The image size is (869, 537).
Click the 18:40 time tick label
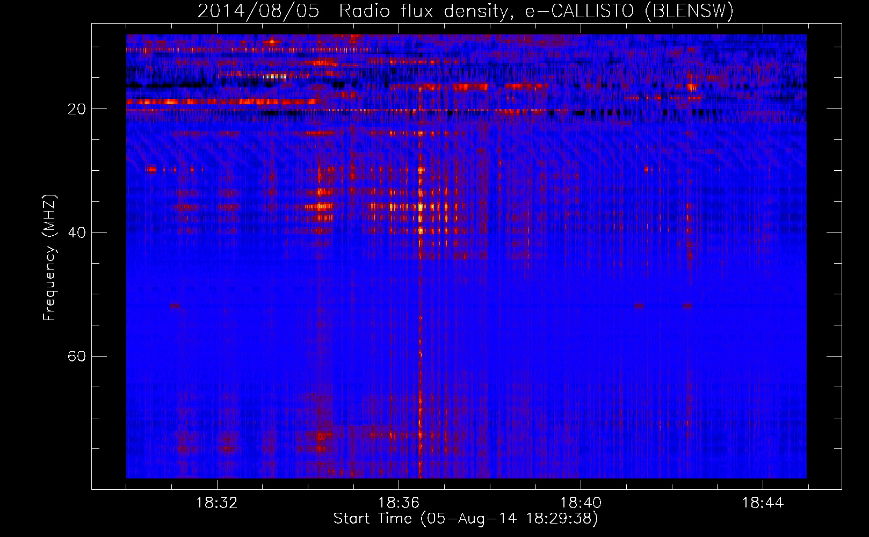point(581,503)
